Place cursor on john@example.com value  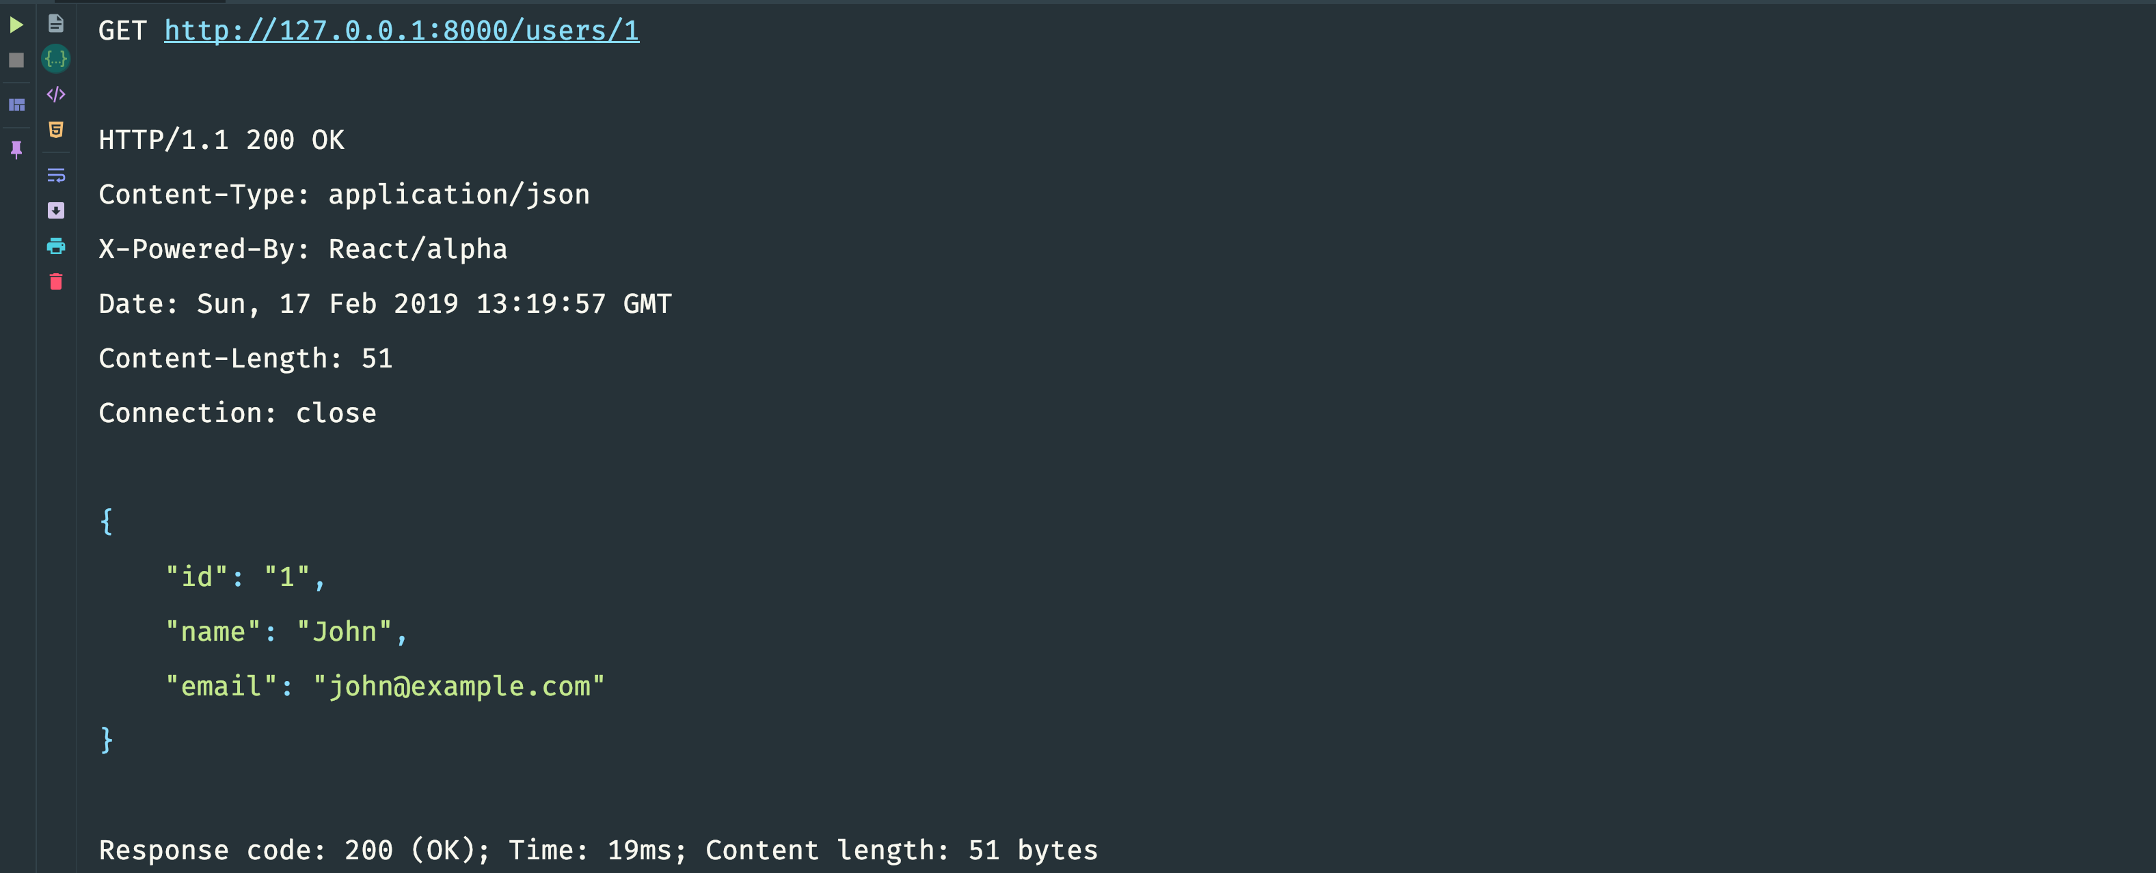click(459, 687)
